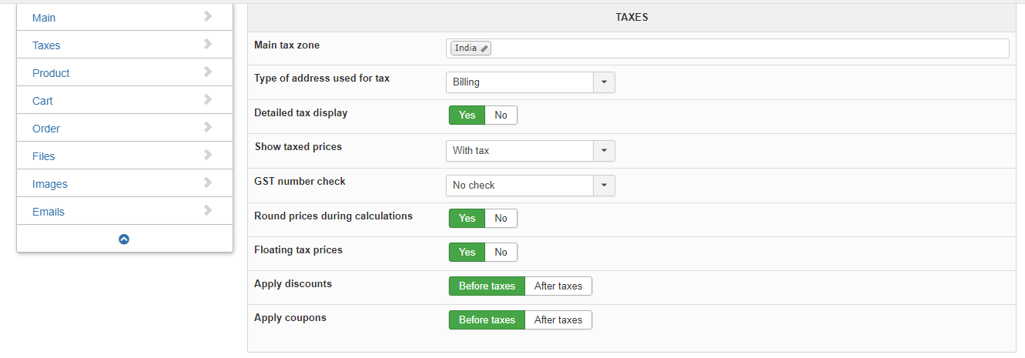Disable Round prices during calculations

(501, 219)
